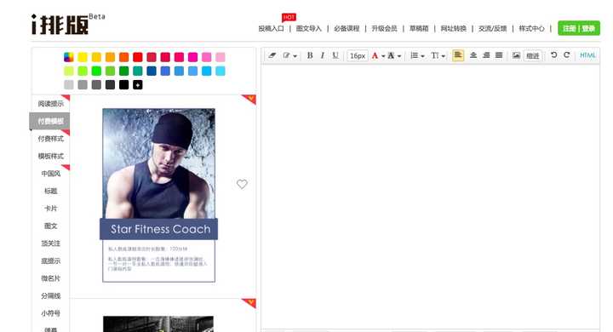Select the highlighted left-align icon
The width and height of the screenshot is (613, 332).
458,55
